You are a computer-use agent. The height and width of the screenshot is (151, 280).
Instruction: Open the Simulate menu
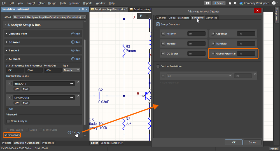(x=74, y=3)
